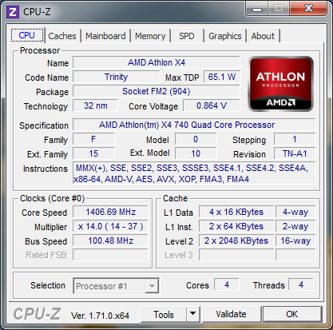Click the Core Speed value '1406.69 MHz'
The height and width of the screenshot is (330, 333).
(110, 212)
